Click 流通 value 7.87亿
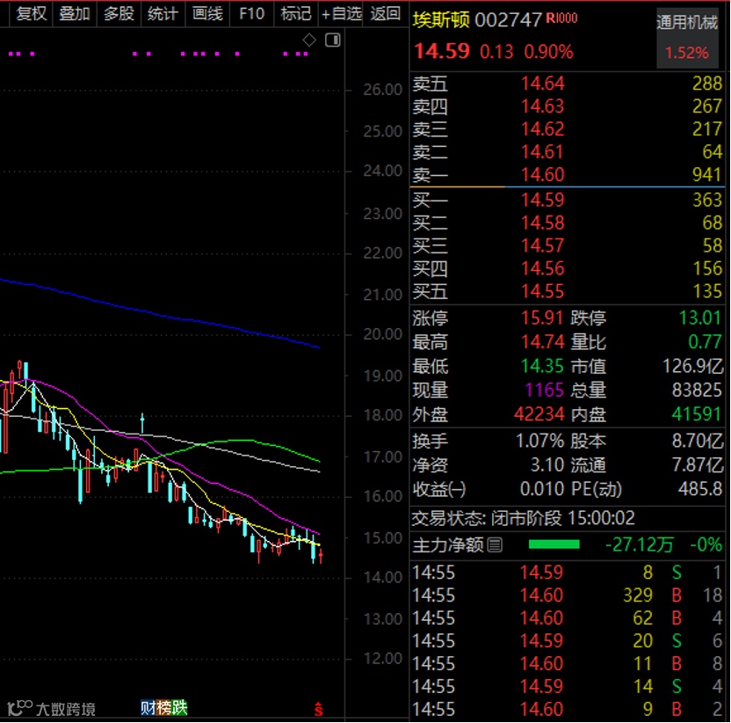Image resolution: width=731 pixels, height=723 pixels. pos(698,465)
